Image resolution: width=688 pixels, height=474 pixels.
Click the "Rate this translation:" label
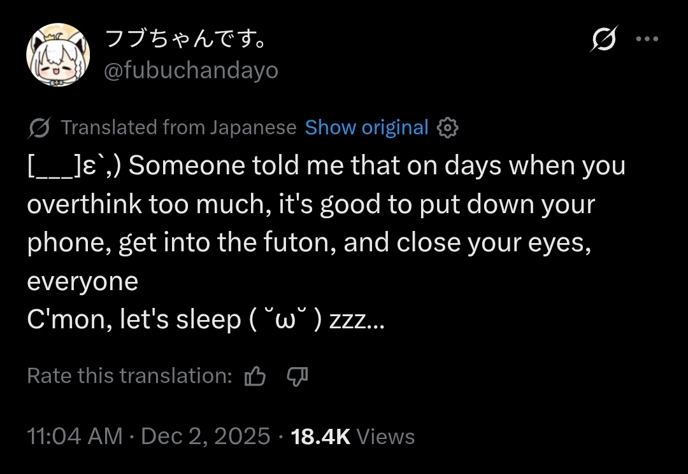pos(129,377)
